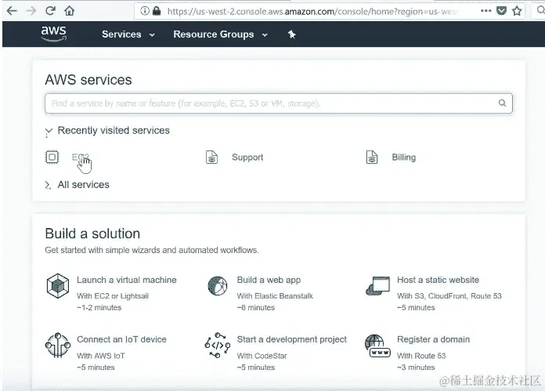Click the 'Build a solution' heading

pos(92,234)
